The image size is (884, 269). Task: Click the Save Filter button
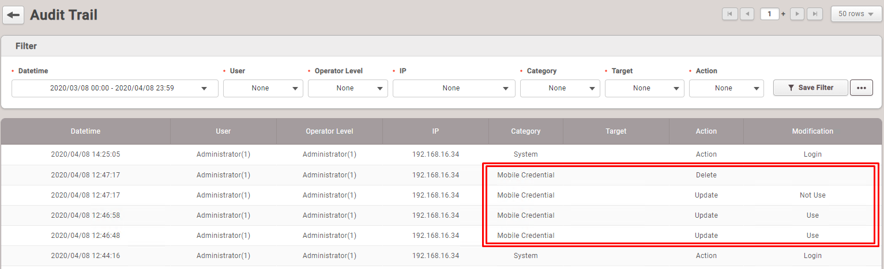pos(810,88)
